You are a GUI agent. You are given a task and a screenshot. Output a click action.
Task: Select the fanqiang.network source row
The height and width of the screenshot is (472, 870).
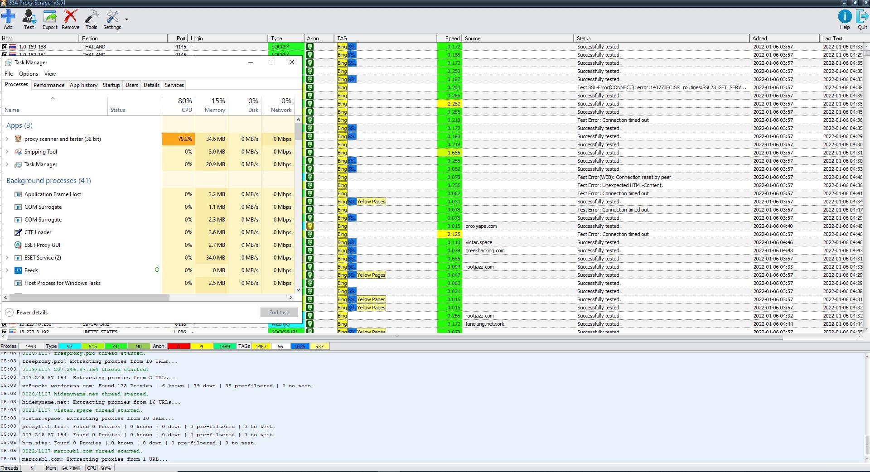click(x=484, y=324)
